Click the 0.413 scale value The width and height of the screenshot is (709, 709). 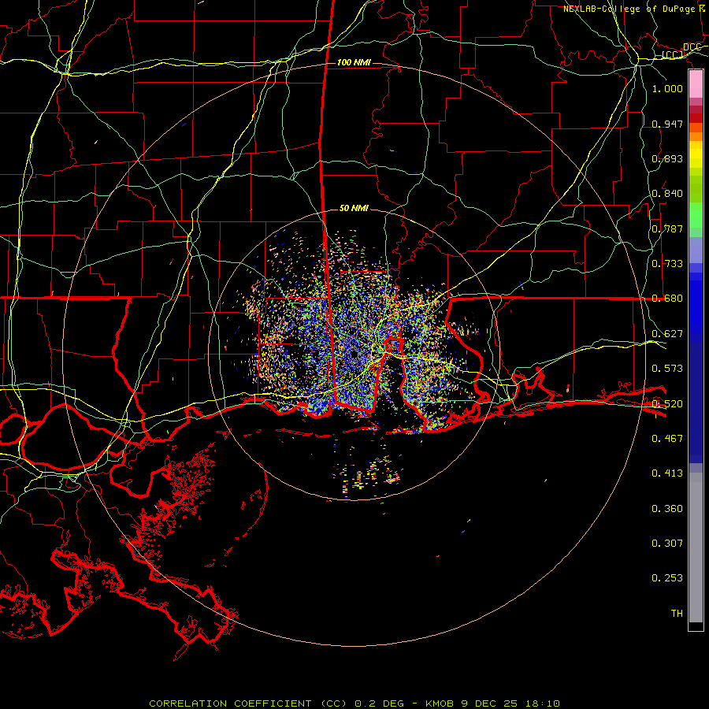(667, 473)
